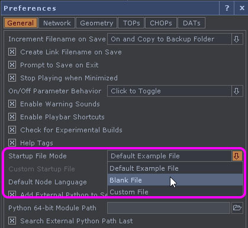
Task: Choose Custom File startup option
Action: [175, 191]
